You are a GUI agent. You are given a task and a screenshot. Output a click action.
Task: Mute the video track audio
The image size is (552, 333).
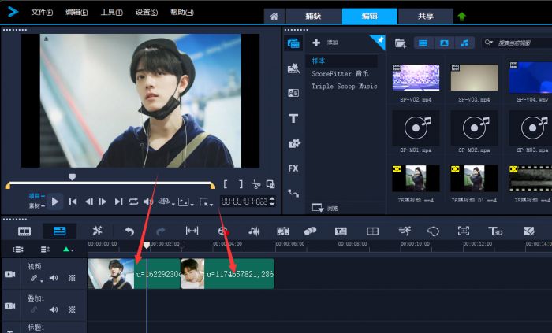(54, 278)
